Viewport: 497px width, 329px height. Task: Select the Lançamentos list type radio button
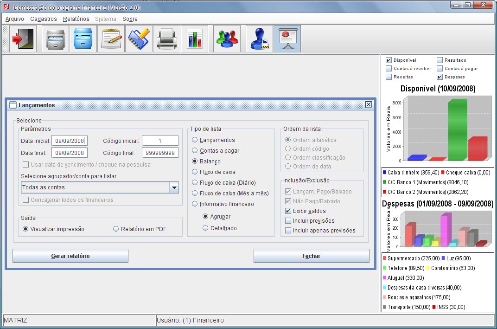click(x=195, y=140)
